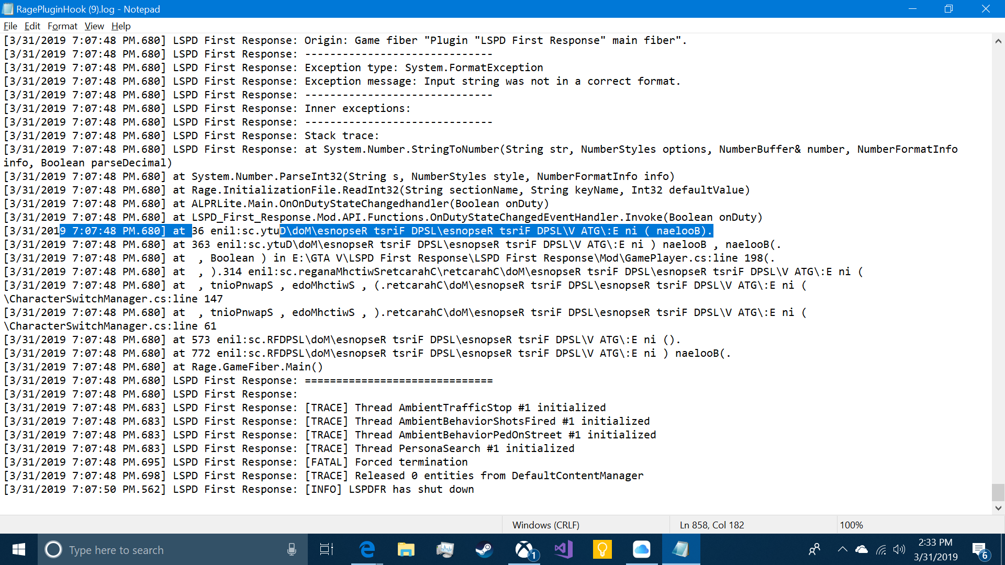The width and height of the screenshot is (1005, 565).
Task: Open the File menu
Action: tap(10, 26)
